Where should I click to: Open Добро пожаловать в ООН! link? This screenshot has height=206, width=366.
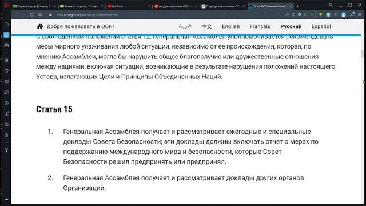(x=80, y=26)
